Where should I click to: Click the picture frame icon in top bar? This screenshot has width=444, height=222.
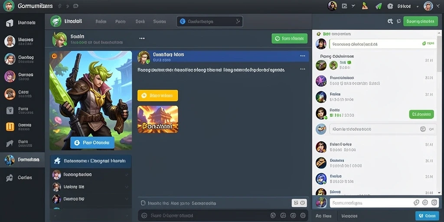tap(344, 6)
